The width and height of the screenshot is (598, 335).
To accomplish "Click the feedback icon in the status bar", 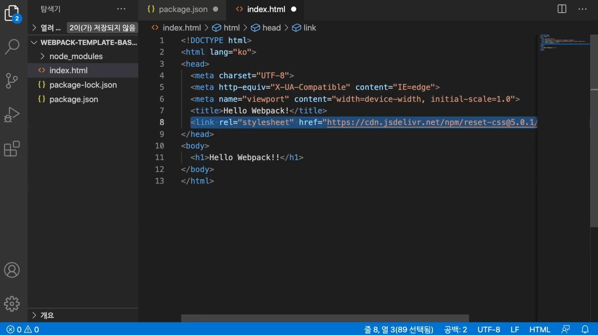I will (x=565, y=329).
